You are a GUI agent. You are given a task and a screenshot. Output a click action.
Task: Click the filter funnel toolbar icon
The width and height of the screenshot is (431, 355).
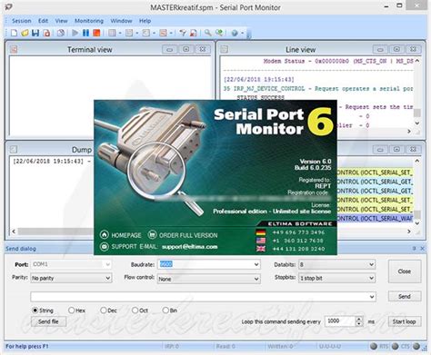tap(183, 33)
